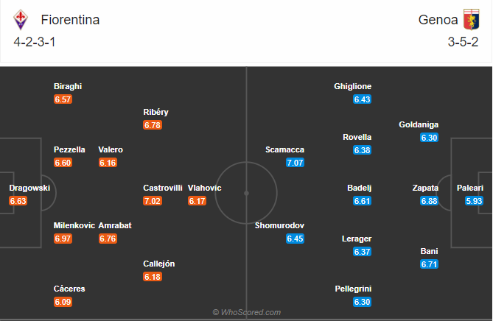This screenshot has width=493, height=321.
Task: Click the 4-2-3-1 formation label
Action: pos(35,42)
